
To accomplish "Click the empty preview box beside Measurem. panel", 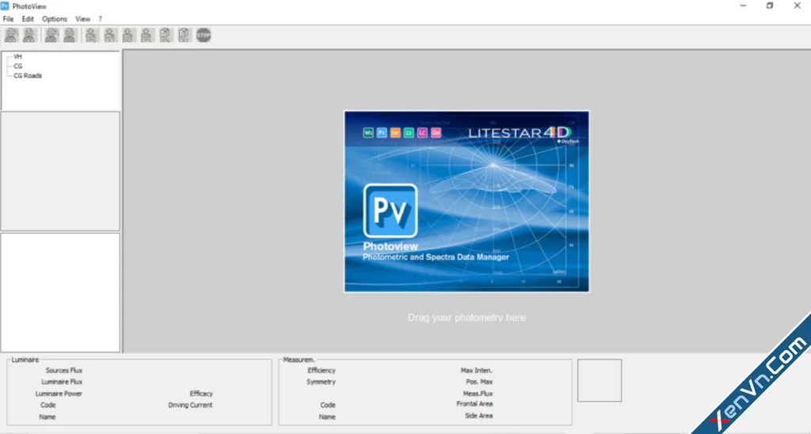I will click(x=600, y=380).
